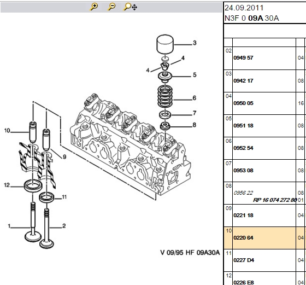Select the zoom and pan magnifier tool
Viewport: 306px width, 285px height.
point(130,7)
